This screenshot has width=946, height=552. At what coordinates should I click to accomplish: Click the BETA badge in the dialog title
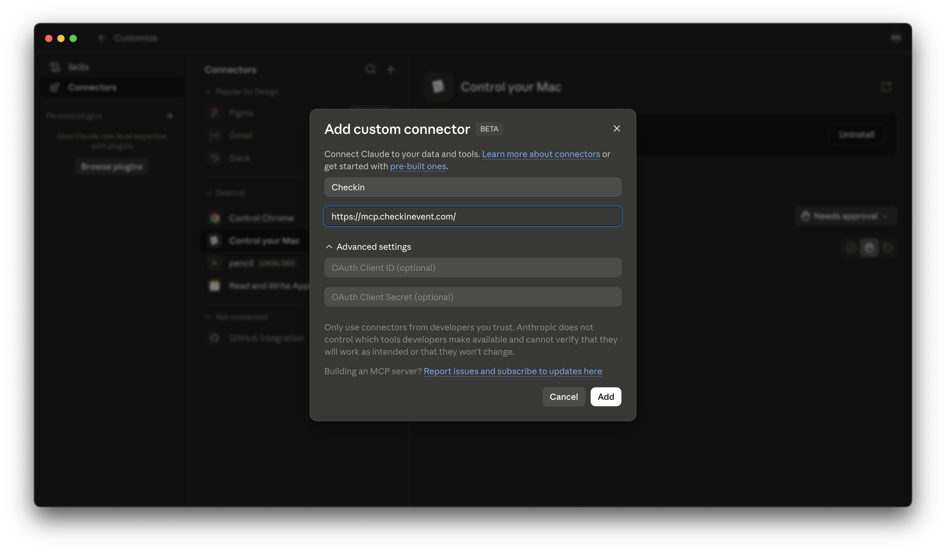(489, 129)
